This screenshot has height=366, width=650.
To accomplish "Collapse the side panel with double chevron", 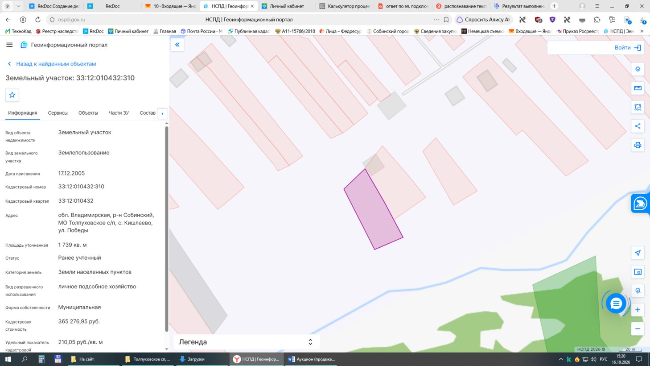I will 177,45.
